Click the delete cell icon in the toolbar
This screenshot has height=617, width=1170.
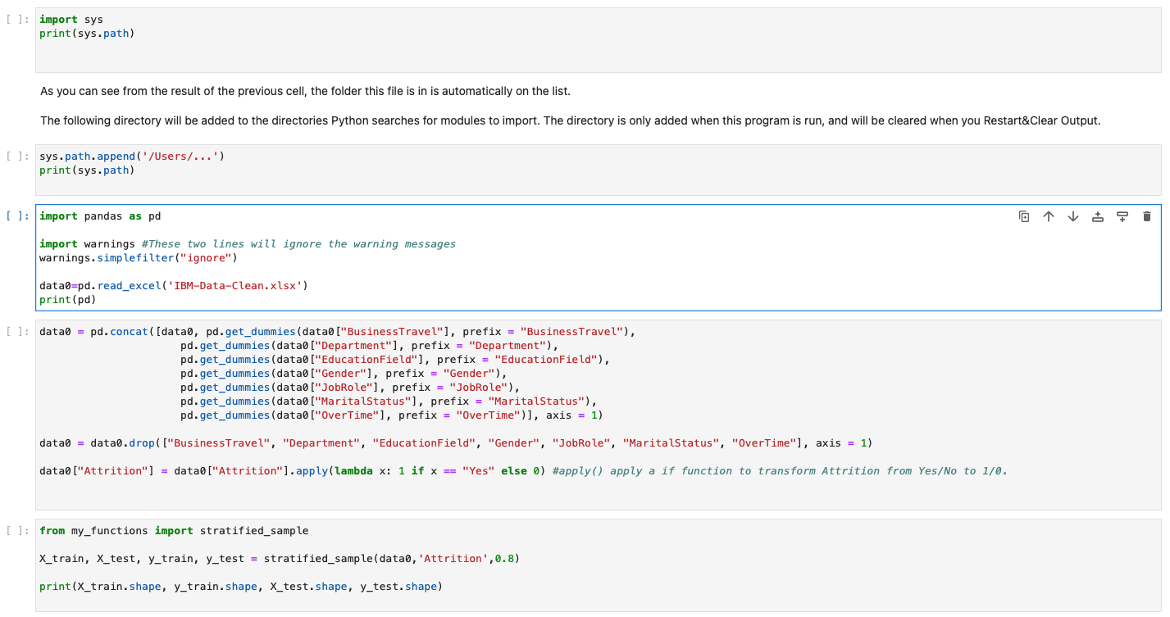click(1147, 216)
